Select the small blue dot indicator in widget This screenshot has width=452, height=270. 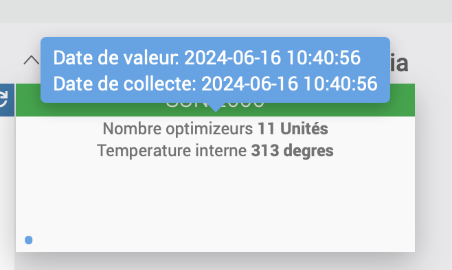[29, 240]
